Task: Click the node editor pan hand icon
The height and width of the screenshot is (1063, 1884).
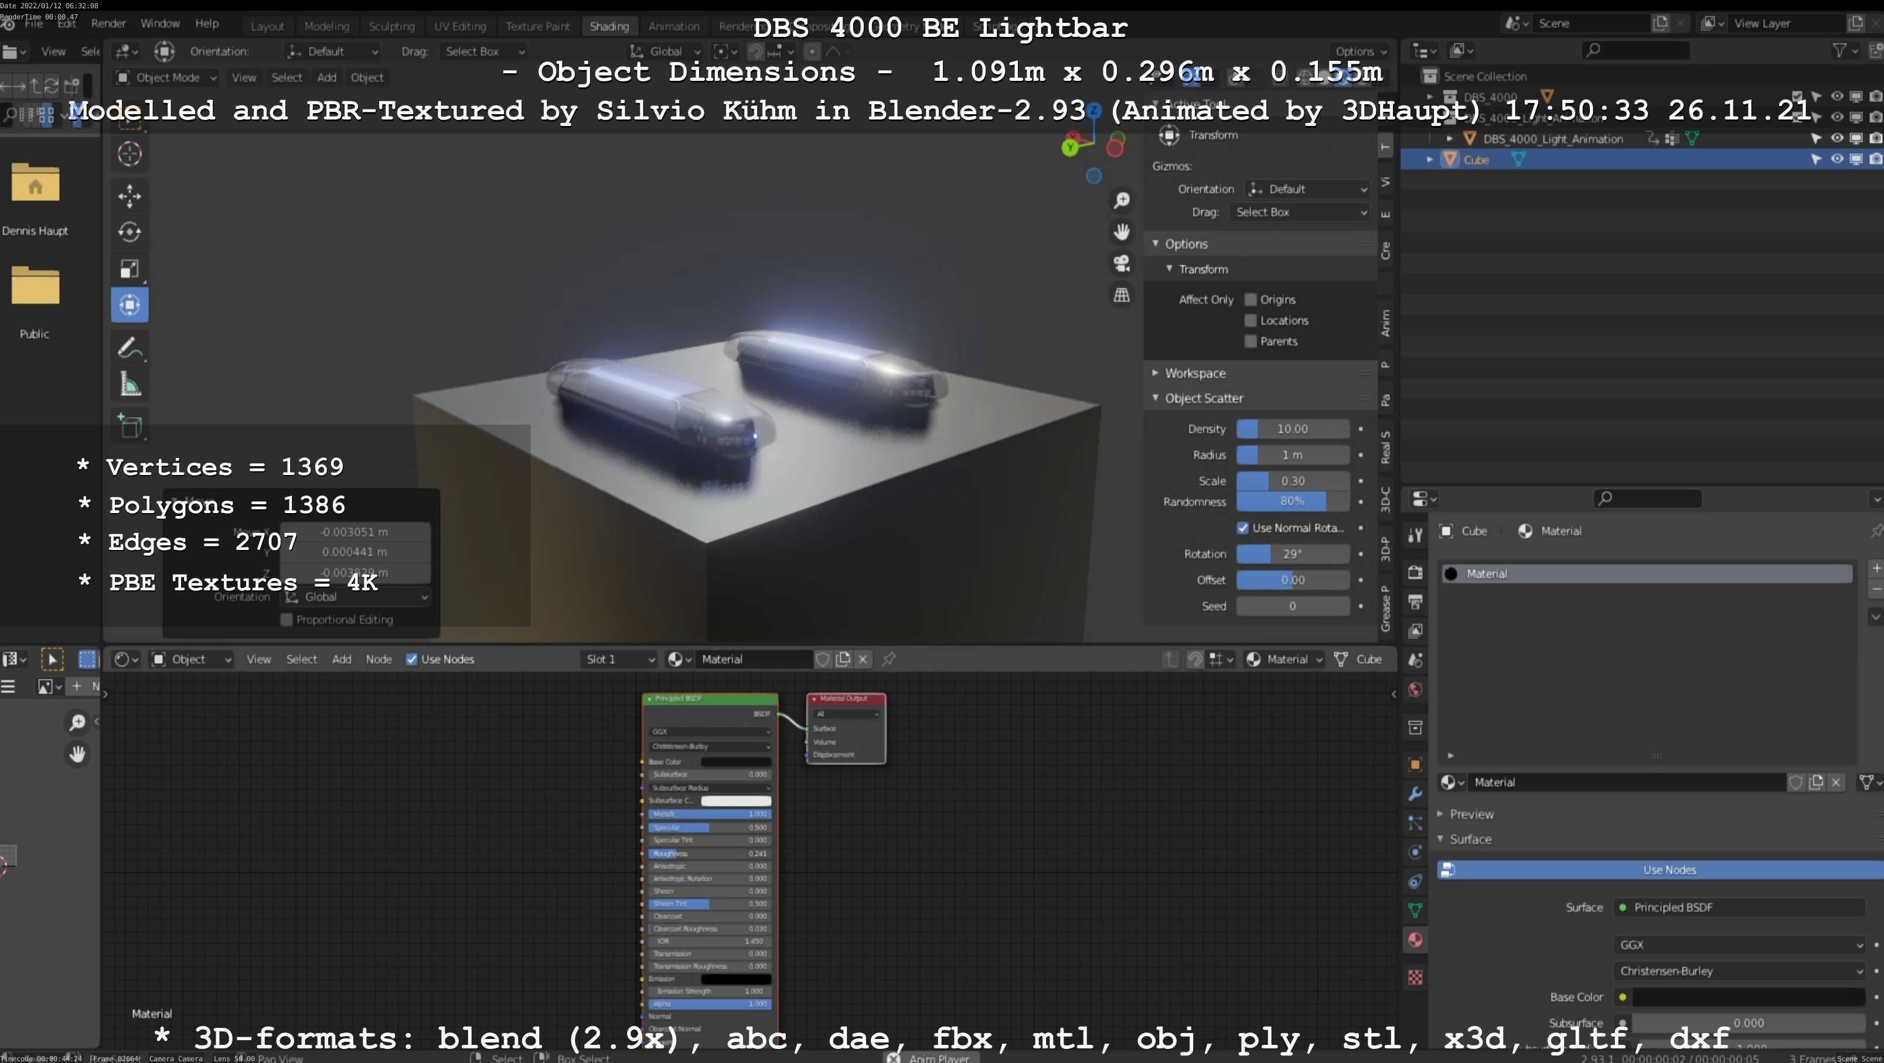Action: [x=77, y=754]
